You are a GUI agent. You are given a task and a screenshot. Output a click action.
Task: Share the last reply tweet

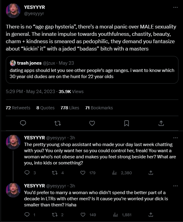coord(151,215)
